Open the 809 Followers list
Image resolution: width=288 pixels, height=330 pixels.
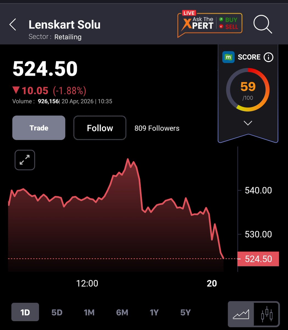click(x=157, y=128)
